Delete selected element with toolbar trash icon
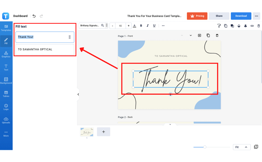This screenshot has width=262, height=162. point(258,26)
